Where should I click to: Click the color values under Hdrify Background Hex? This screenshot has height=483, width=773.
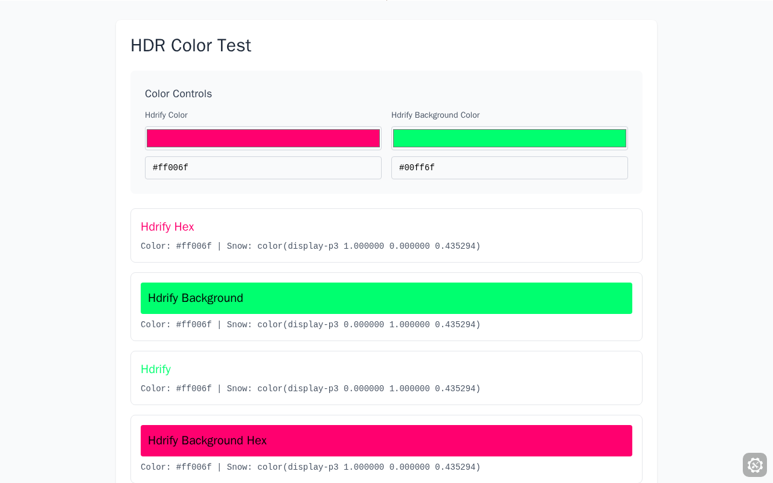[x=310, y=467]
